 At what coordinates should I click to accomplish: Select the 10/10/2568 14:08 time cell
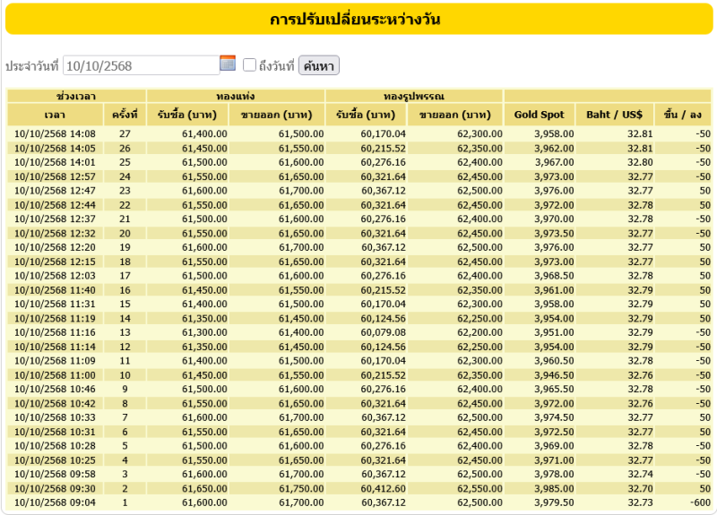pos(55,133)
